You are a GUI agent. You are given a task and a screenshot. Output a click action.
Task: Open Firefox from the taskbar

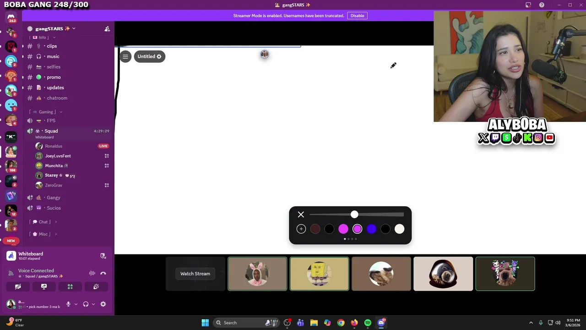[x=354, y=323]
